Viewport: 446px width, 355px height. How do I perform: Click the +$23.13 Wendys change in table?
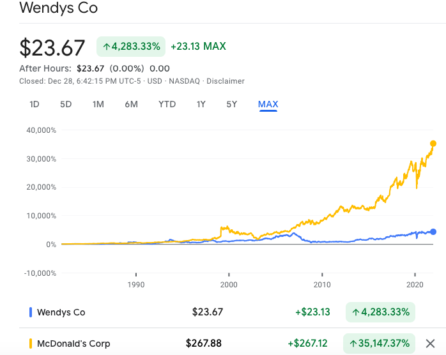312,312
